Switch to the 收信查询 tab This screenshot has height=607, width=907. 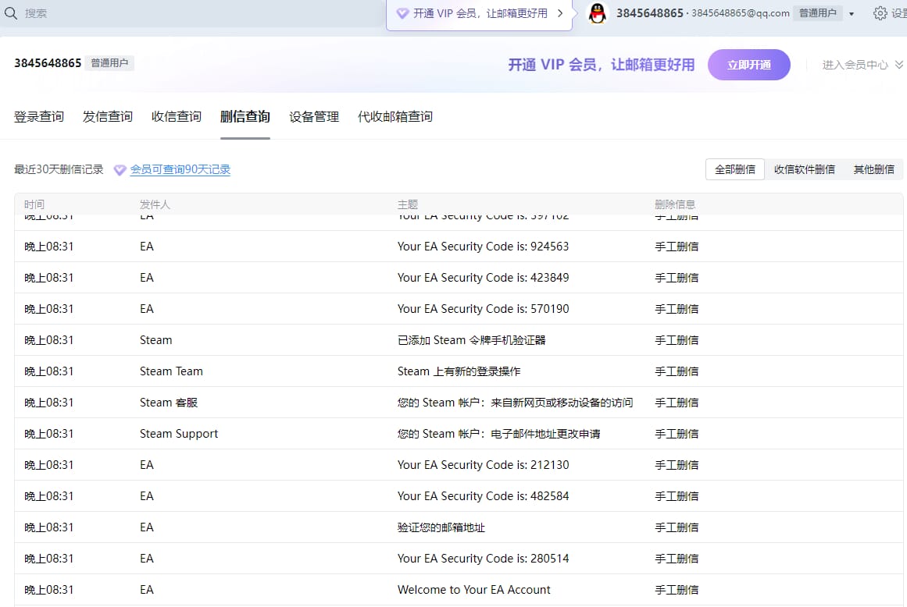point(177,117)
